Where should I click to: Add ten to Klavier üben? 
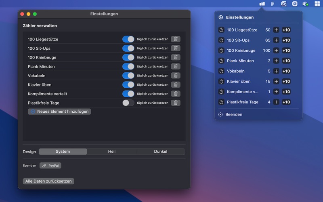(x=286, y=82)
